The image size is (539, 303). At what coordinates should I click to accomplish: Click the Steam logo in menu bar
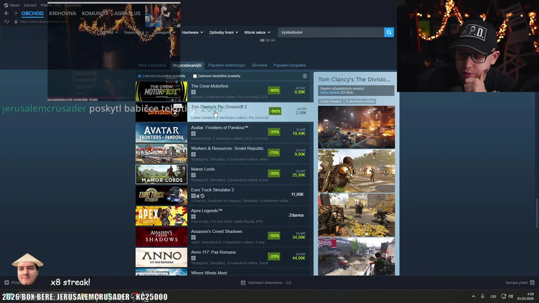click(6, 5)
